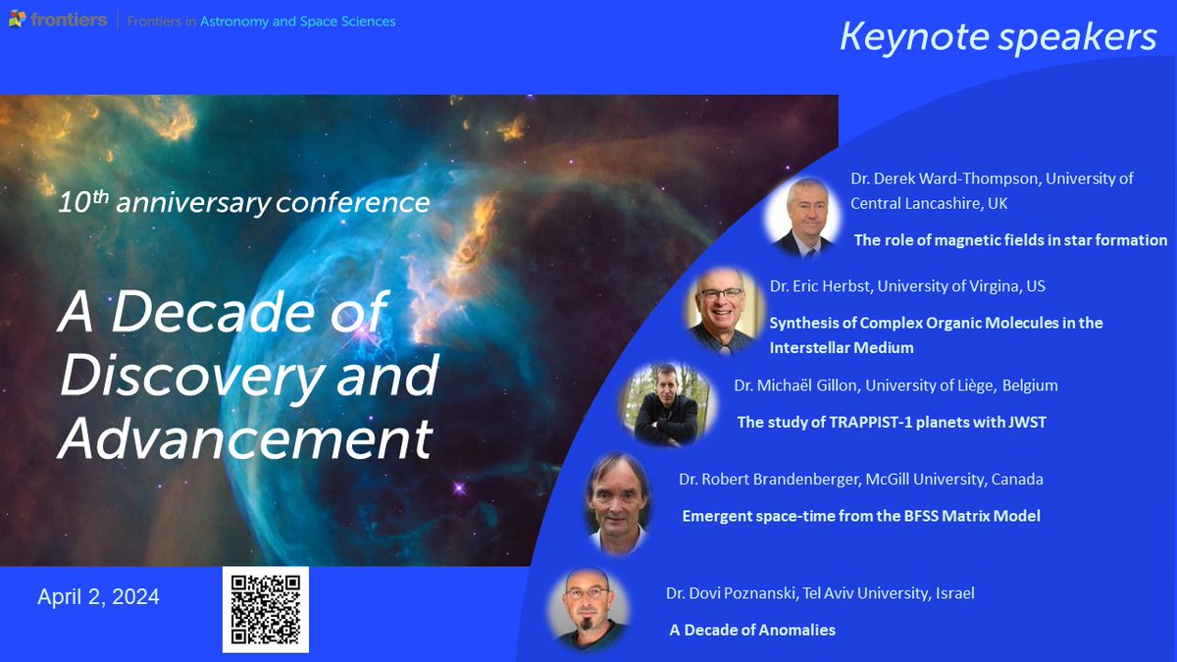The image size is (1177, 662).
Task: Click the QR code image
Action: (x=266, y=609)
